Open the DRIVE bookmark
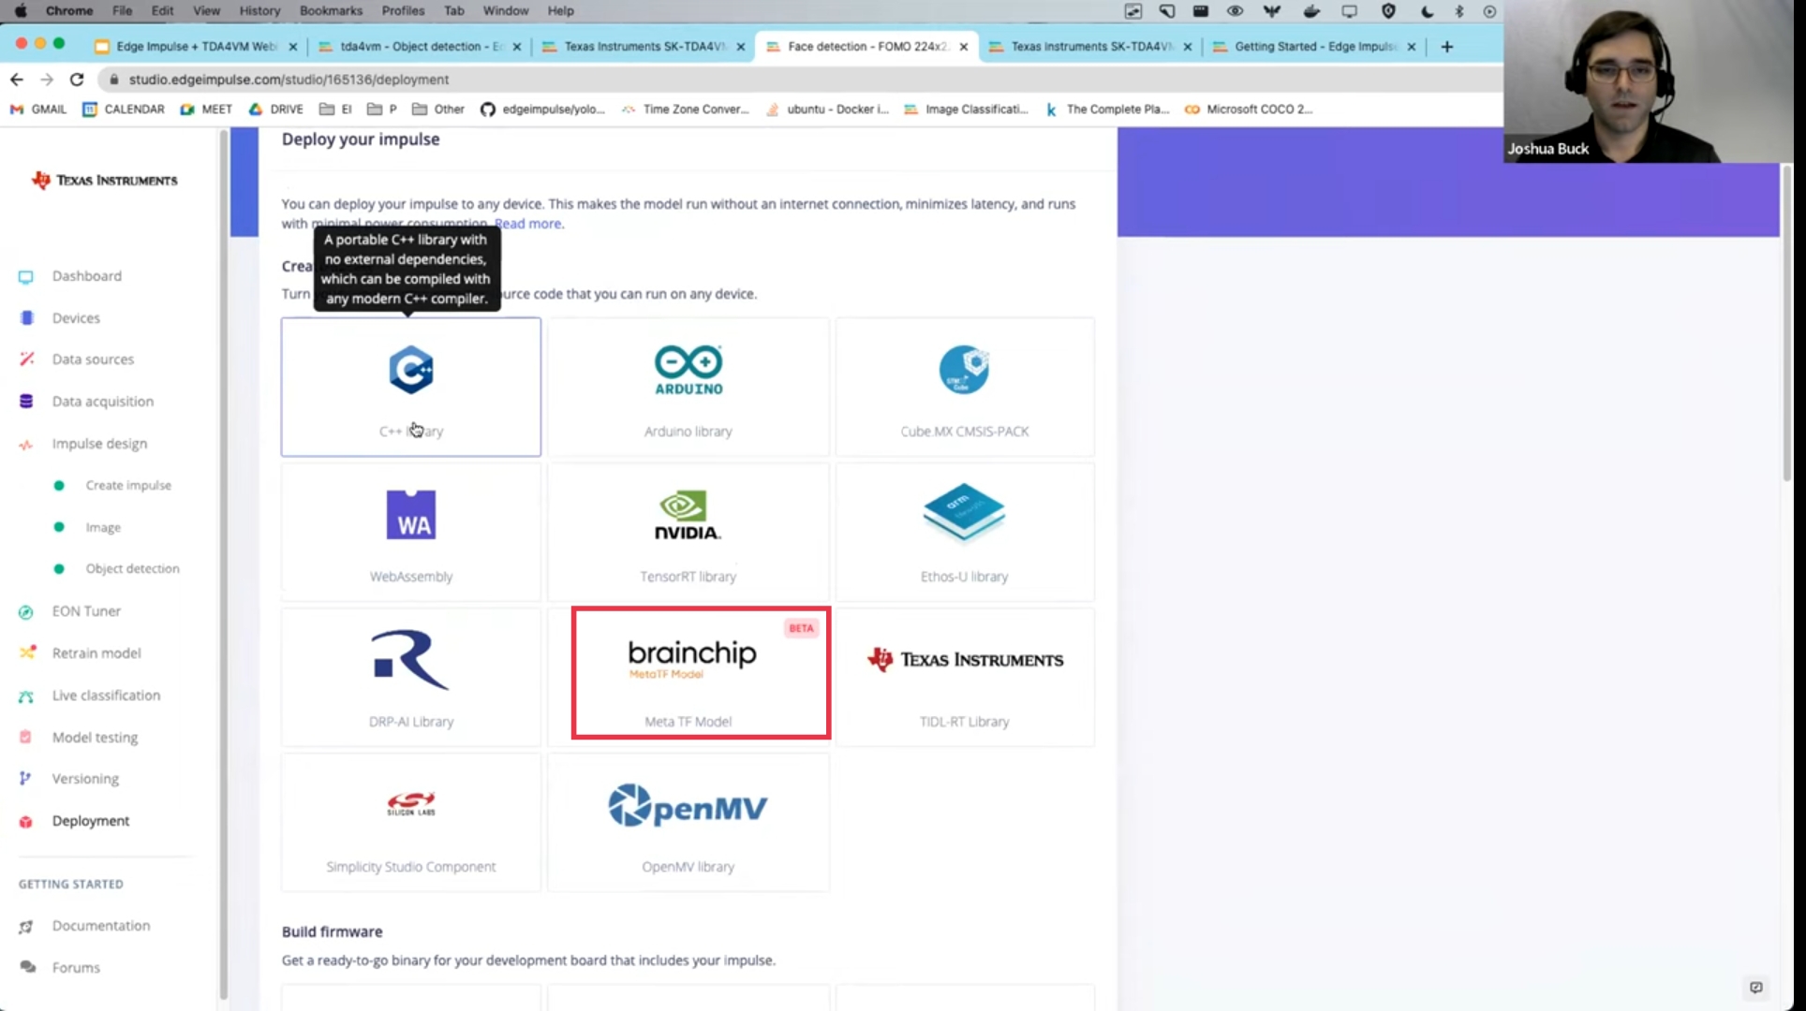This screenshot has height=1011, width=1806. 275,110
